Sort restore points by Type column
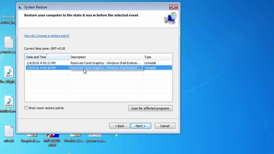Image resolution: width=274 pixels, height=154 pixels. (158, 57)
